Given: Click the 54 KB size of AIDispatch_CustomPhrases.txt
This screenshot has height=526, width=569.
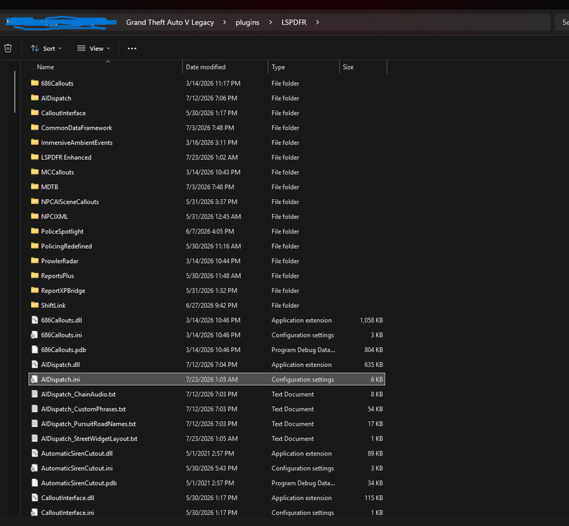Looking at the screenshot, I should pyautogui.click(x=375, y=409).
